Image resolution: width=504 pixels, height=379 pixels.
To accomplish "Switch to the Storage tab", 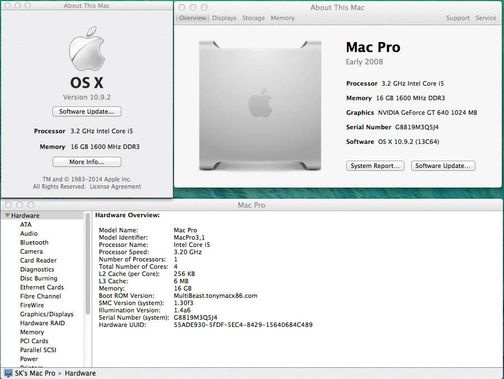I will pyautogui.click(x=253, y=18).
